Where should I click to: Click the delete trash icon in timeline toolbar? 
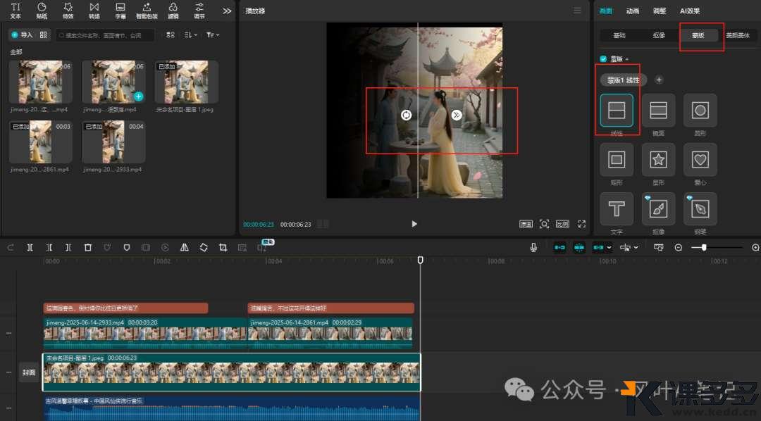pos(88,248)
